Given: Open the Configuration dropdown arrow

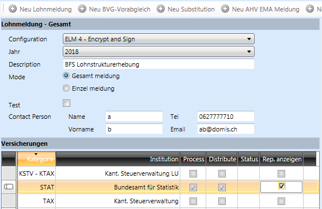Looking at the screenshot, I should tap(249, 39).
